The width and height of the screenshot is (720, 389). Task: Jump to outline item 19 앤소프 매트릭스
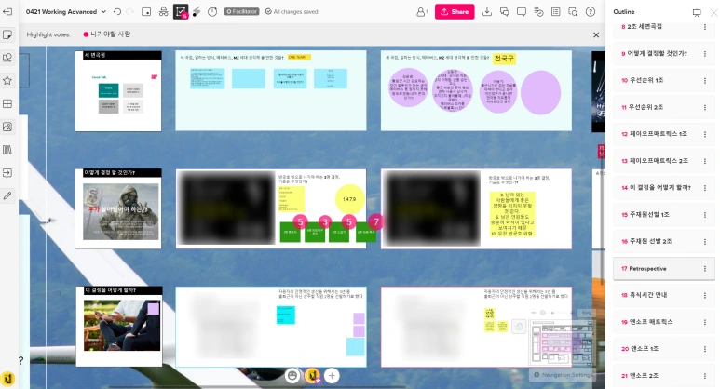[663, 322]
